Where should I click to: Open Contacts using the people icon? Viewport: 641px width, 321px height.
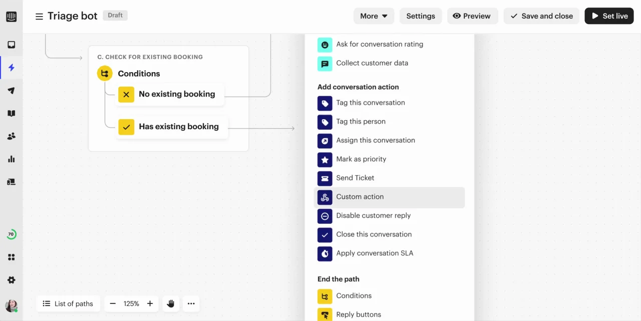click(x=11, y=136)
